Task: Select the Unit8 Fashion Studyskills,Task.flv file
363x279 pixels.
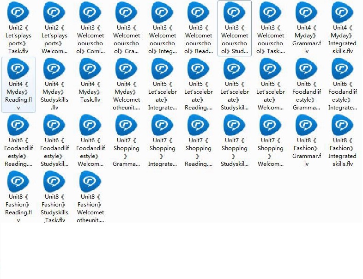Action: pyautogui.click(x=54, y=182)
